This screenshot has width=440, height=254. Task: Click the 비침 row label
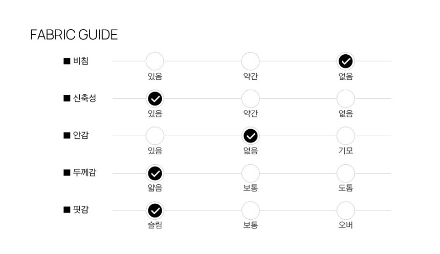click(81, 61)
